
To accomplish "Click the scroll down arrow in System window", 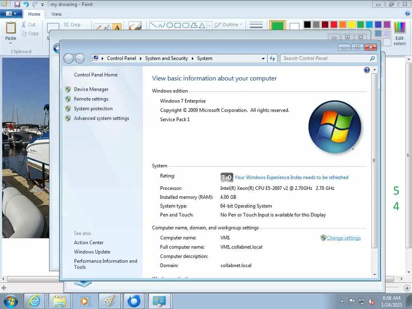I will [x=375, y=274].
